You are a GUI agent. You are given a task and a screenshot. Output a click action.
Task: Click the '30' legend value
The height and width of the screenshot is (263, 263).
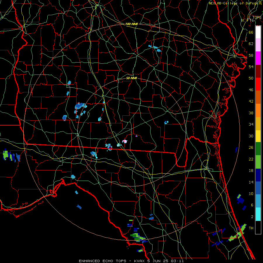click(251, 136)
